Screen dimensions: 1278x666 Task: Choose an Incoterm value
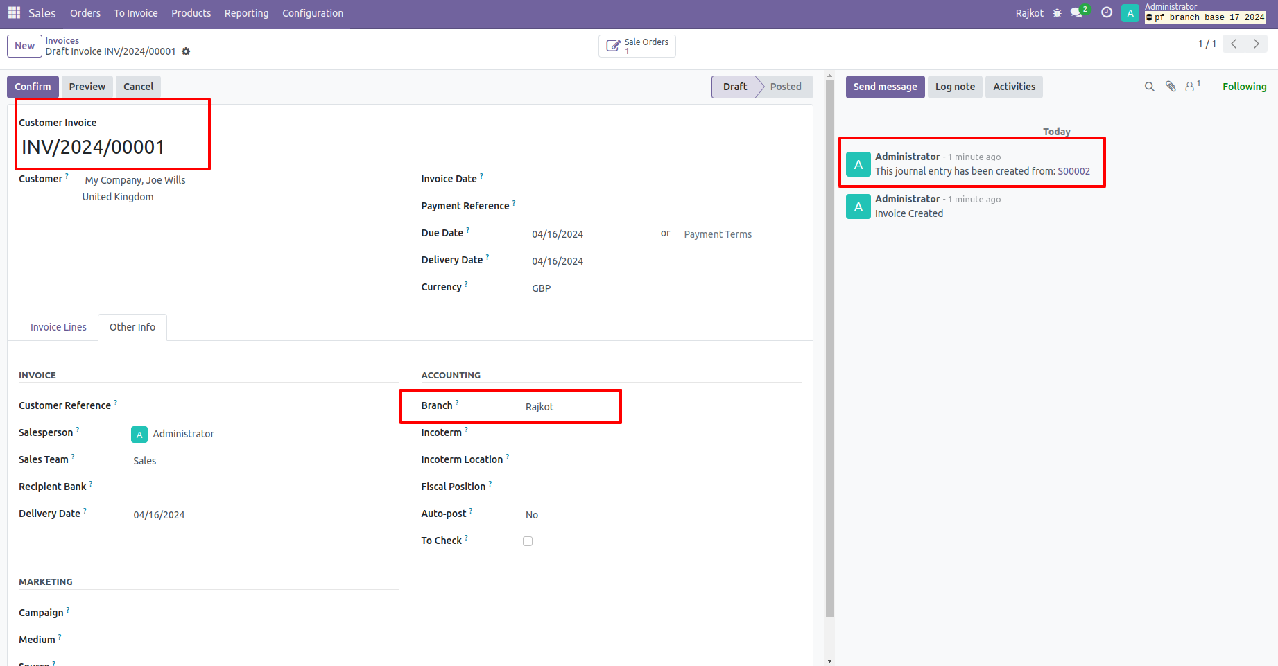pos(548,432)
